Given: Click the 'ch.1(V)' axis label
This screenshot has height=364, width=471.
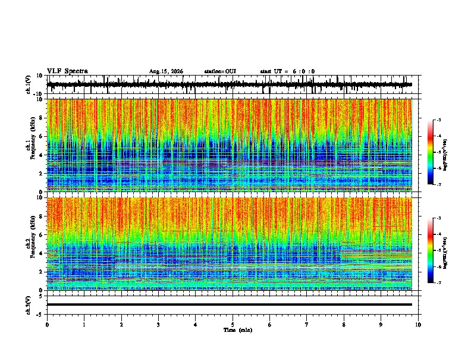Looking at the screenshot, I should pos(28,84).
